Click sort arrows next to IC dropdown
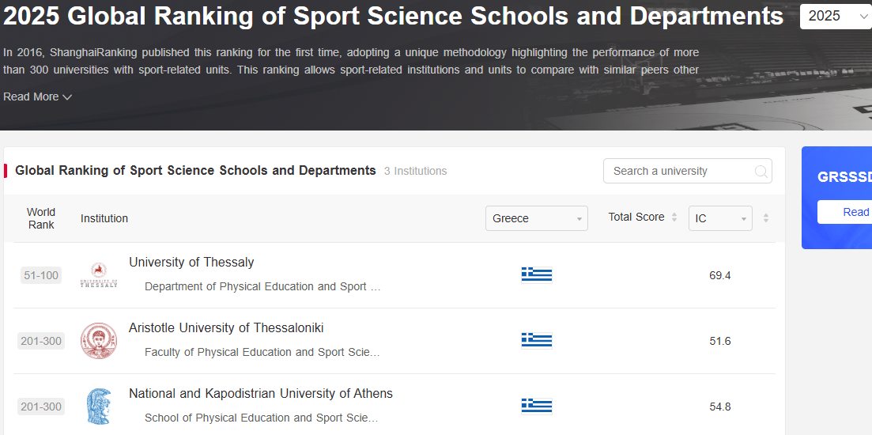The height and width of the screenshot is (435, 872). [x=765, y=218]
